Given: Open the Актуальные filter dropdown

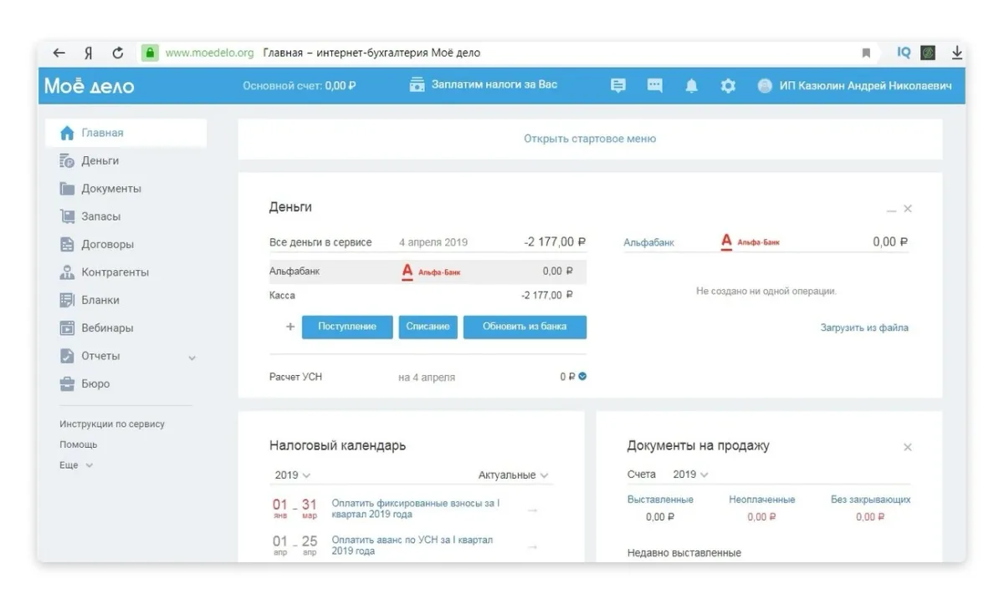Looking at the screenshot, I should click(x=513, y=475).
